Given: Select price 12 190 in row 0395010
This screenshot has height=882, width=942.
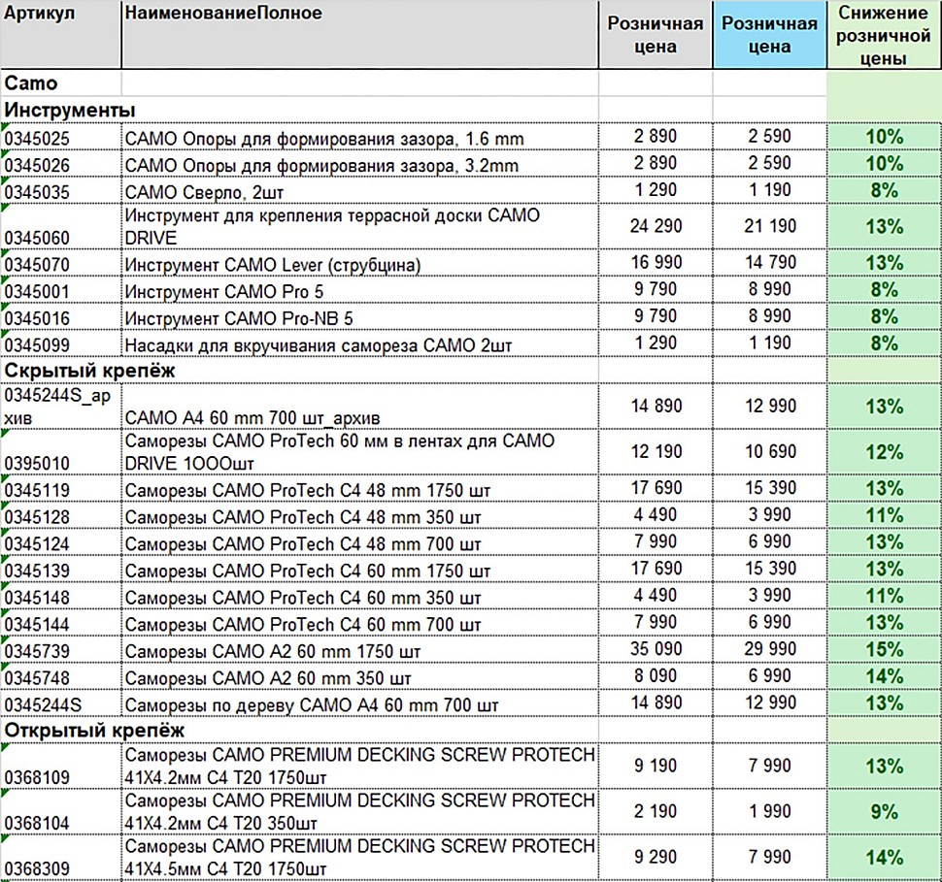Looking at the screenshot, I should (x=656, y=451).
